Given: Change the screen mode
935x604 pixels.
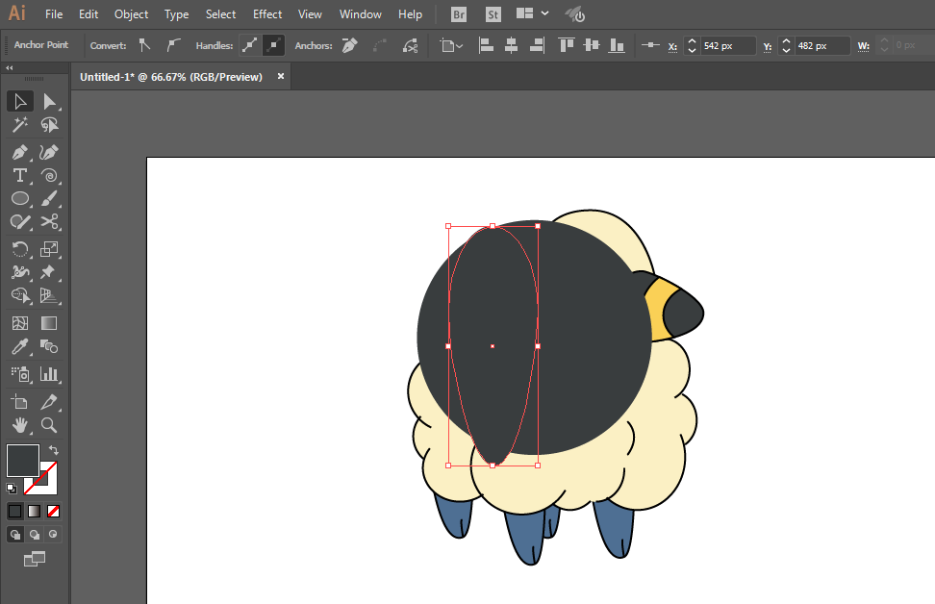Looking at the screenshot, I should point(34,559).
